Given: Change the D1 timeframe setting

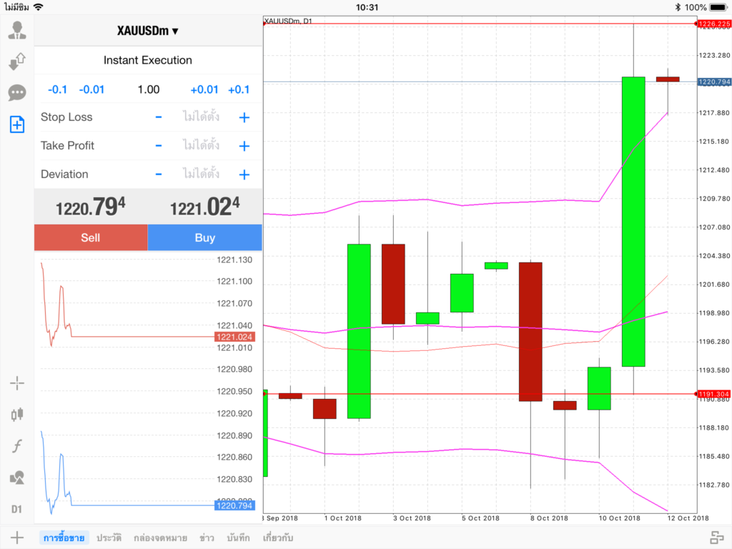Looking at the screenshot, I should [x=17, y=509].
